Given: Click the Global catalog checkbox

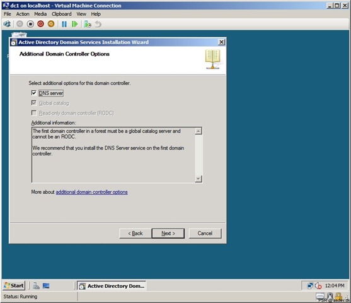Looking at the screenshot, I should point(34,103).
